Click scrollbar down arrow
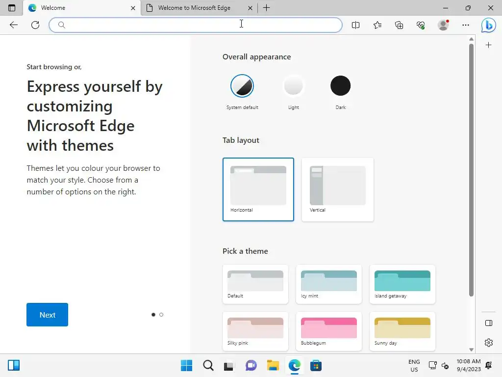 coord(471,350)
